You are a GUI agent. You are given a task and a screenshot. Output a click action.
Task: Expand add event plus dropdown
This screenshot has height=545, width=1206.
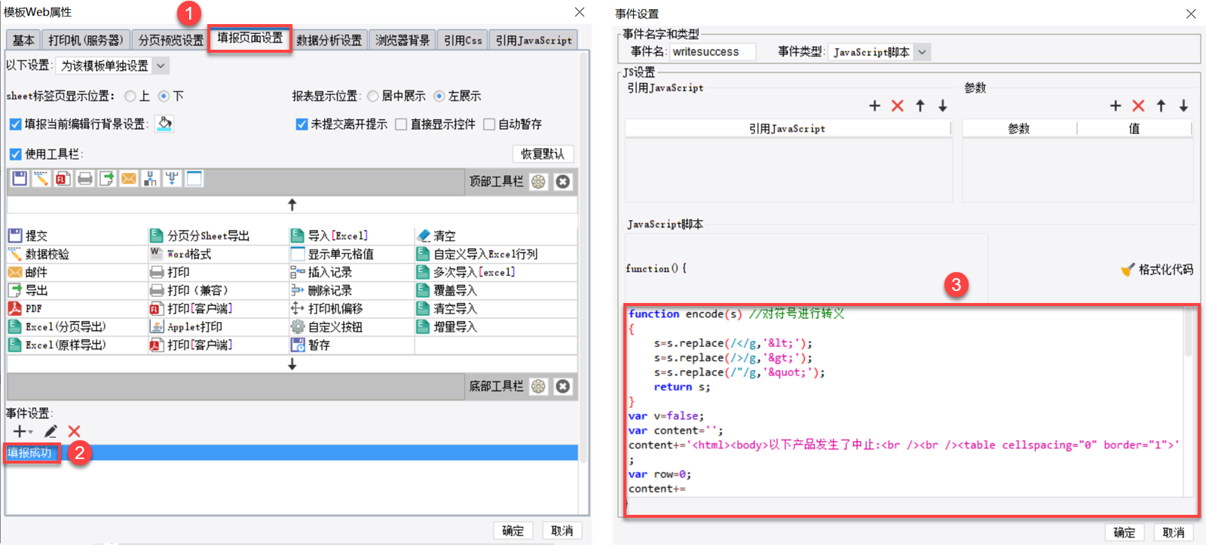point(23,431)
